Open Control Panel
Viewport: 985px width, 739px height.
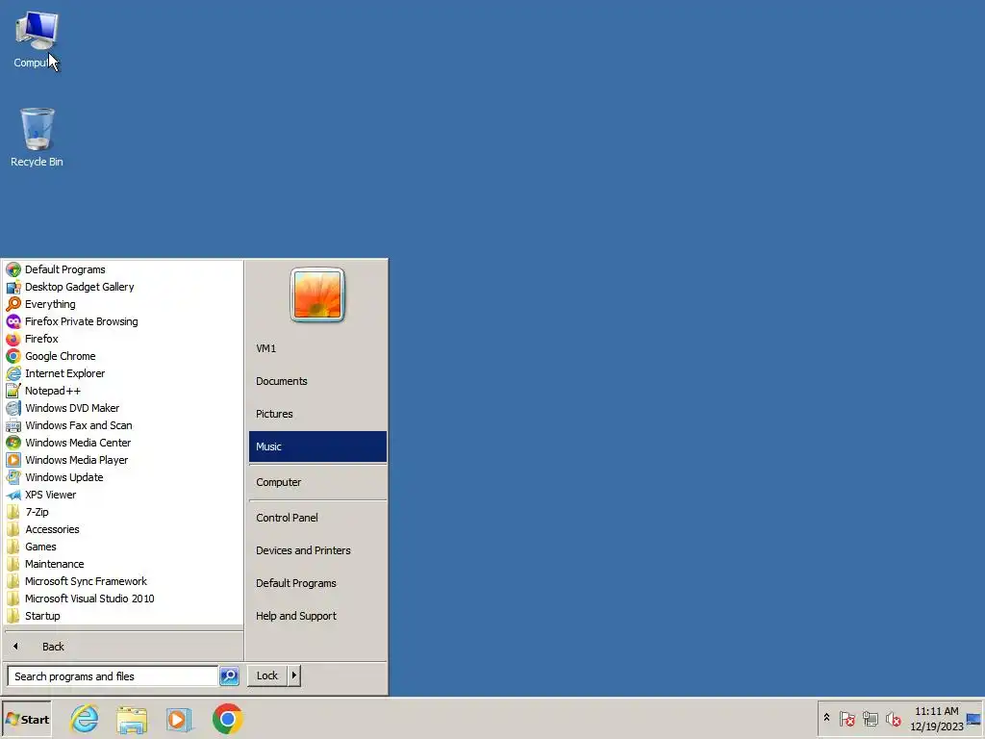317,518
